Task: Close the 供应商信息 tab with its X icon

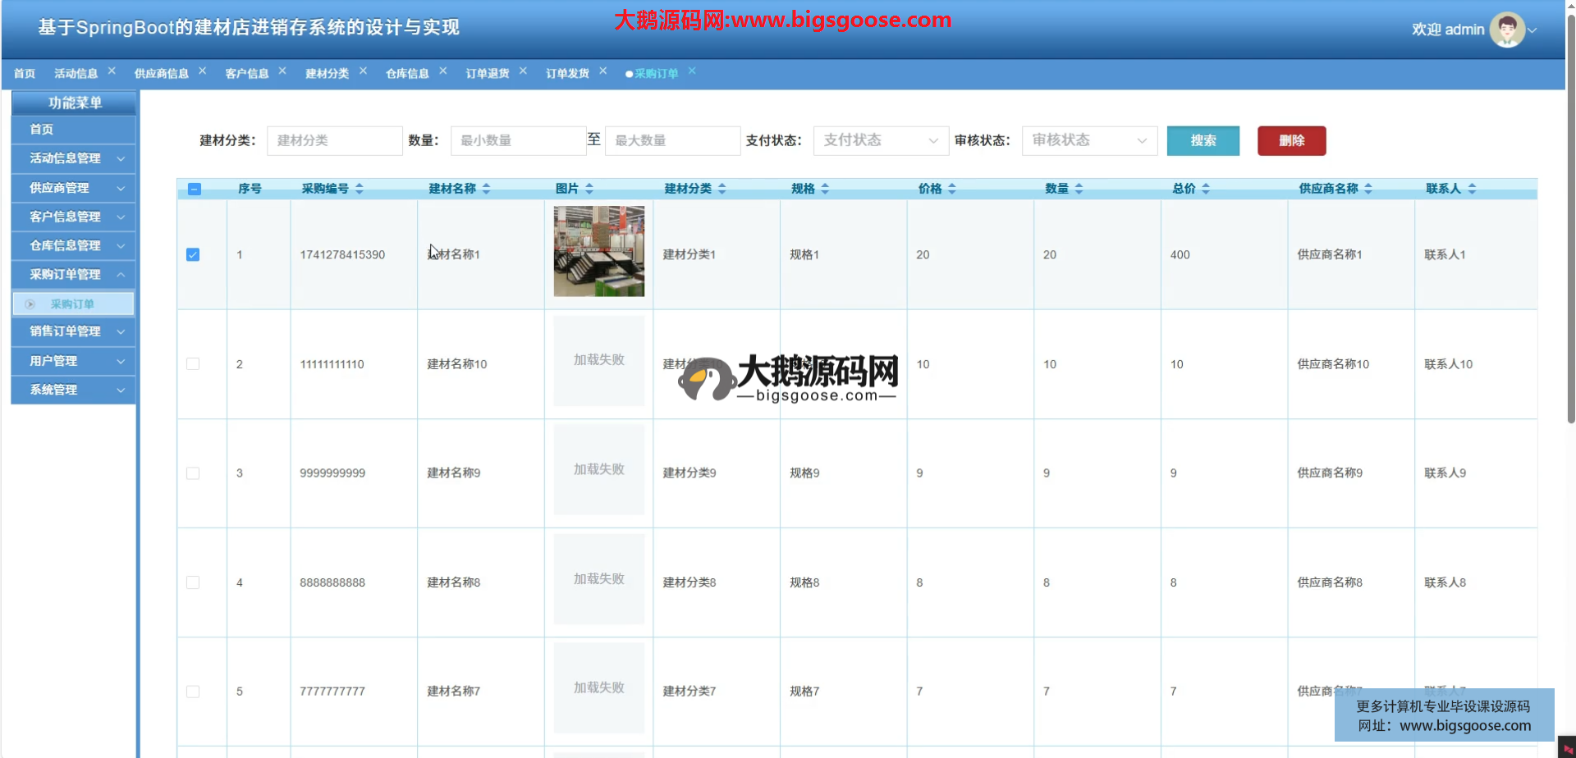Action: (x=202, y=71)
